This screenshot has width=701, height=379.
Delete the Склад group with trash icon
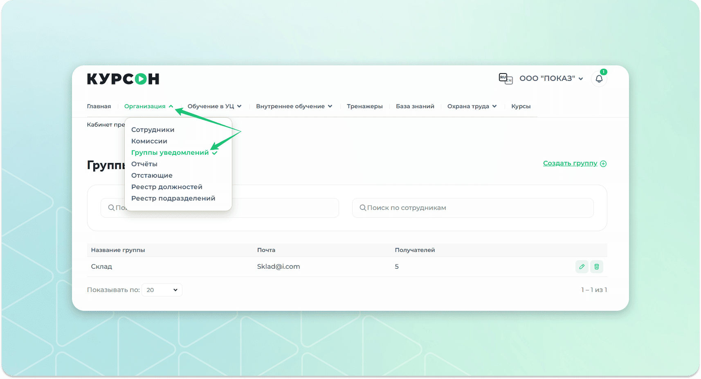pos(597,267)
